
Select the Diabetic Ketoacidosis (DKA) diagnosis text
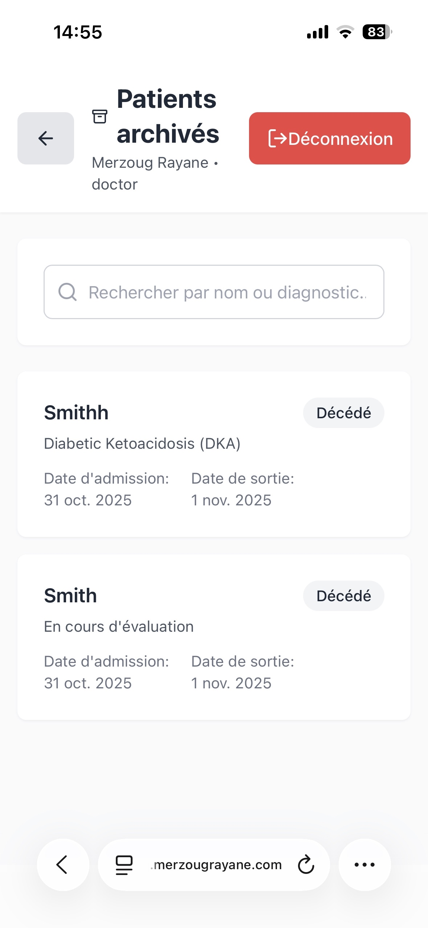[x=142, y=444]
